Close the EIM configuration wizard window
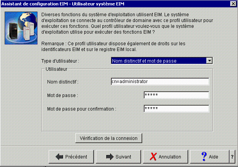The height and width of the screenshot is (167, 238). 233,3
